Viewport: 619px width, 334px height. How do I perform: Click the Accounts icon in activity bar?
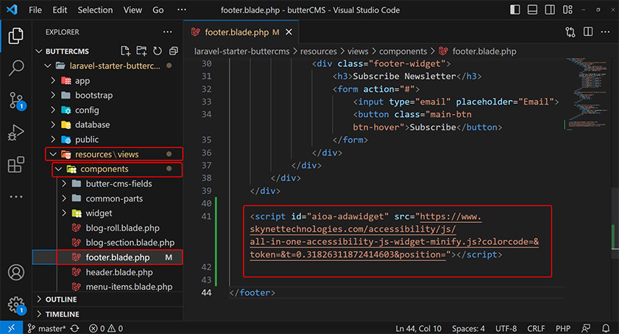(x=16, y=272)
